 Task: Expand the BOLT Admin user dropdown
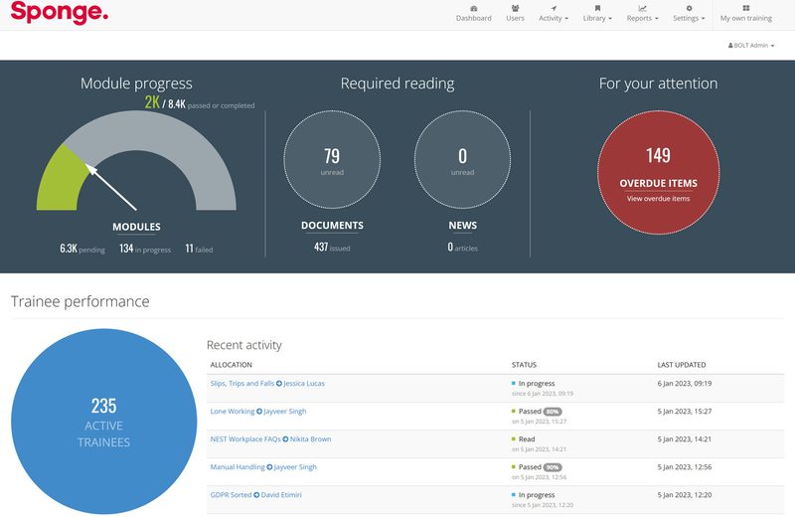[751, 46]
